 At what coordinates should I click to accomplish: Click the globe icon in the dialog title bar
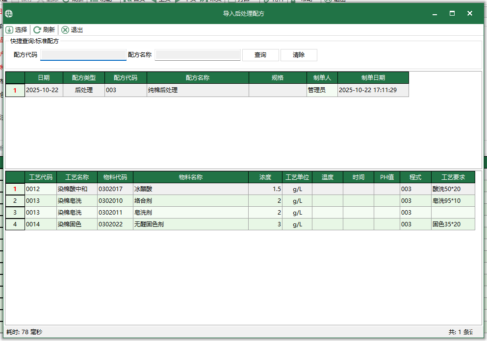[8, 13]
